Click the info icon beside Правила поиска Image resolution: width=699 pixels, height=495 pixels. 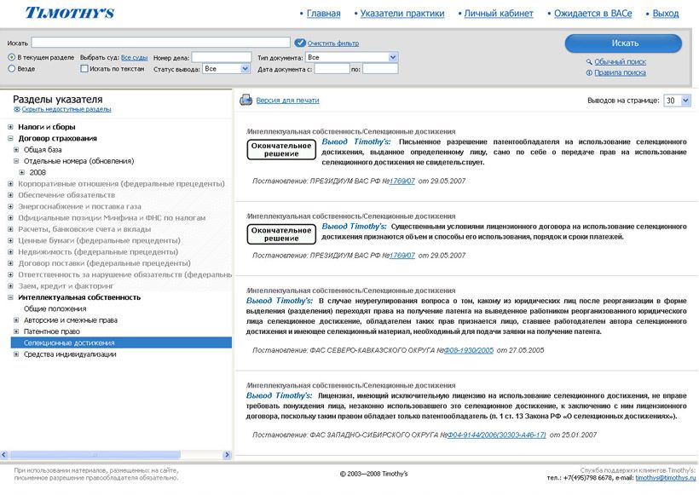click(x=589, y=72)
